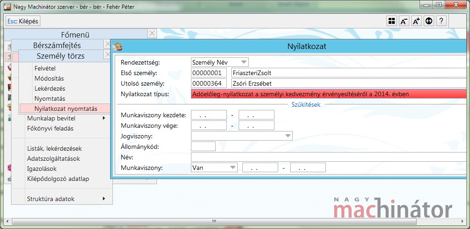Focus Első személy code field 00000001
The width and height of the screenshot is (470, 229).
pyautogui.click(x=209, y=73)
